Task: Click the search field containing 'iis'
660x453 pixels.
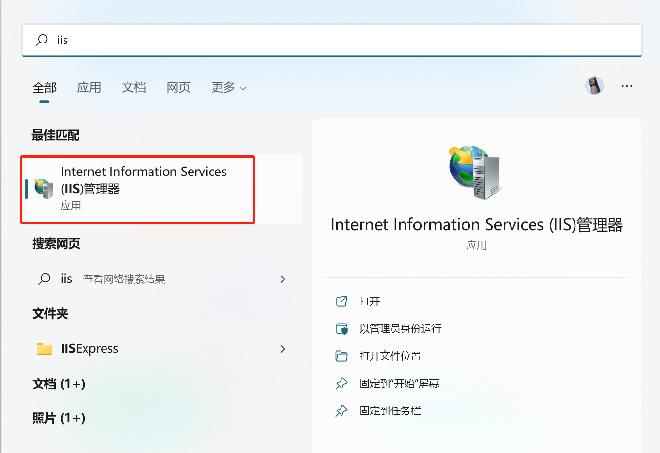Action: tap(332, 40)
